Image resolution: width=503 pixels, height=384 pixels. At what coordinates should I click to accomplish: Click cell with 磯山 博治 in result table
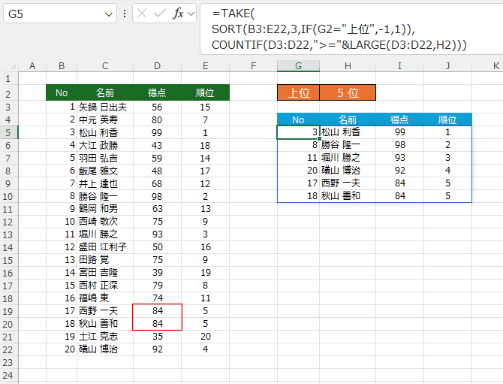[x=347, y=170]
